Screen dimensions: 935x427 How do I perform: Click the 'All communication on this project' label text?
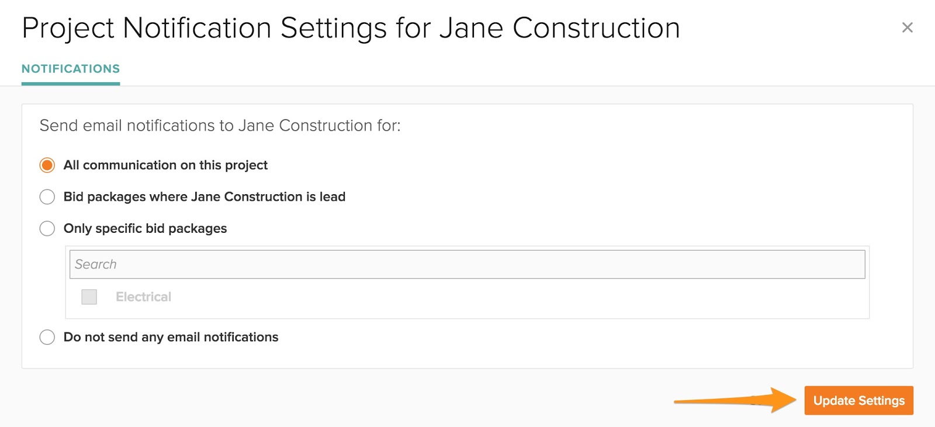(x=165, y=165)
